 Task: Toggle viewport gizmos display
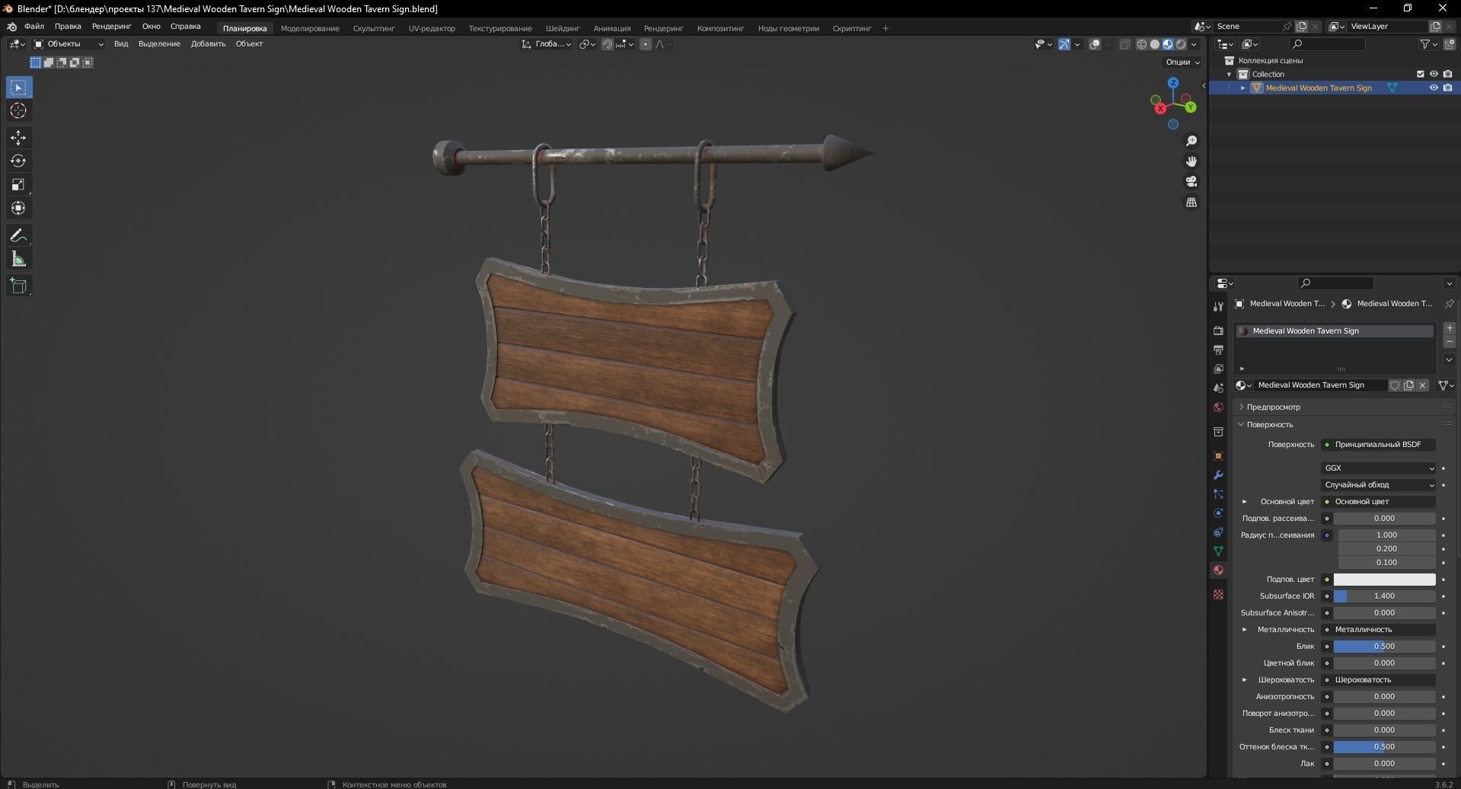(x=1064, y=44)
